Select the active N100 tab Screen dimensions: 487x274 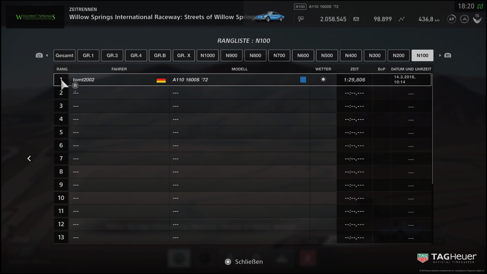tap(422, 55)
